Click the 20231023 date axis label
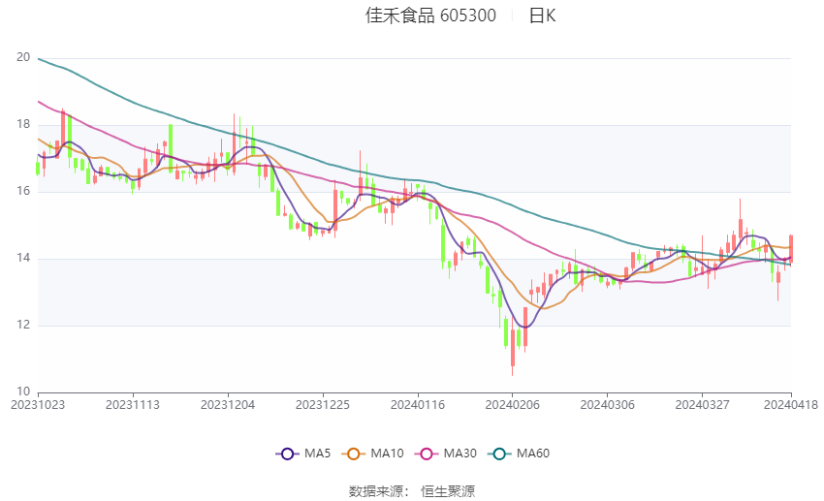824x501 pixels. [38, 405]
